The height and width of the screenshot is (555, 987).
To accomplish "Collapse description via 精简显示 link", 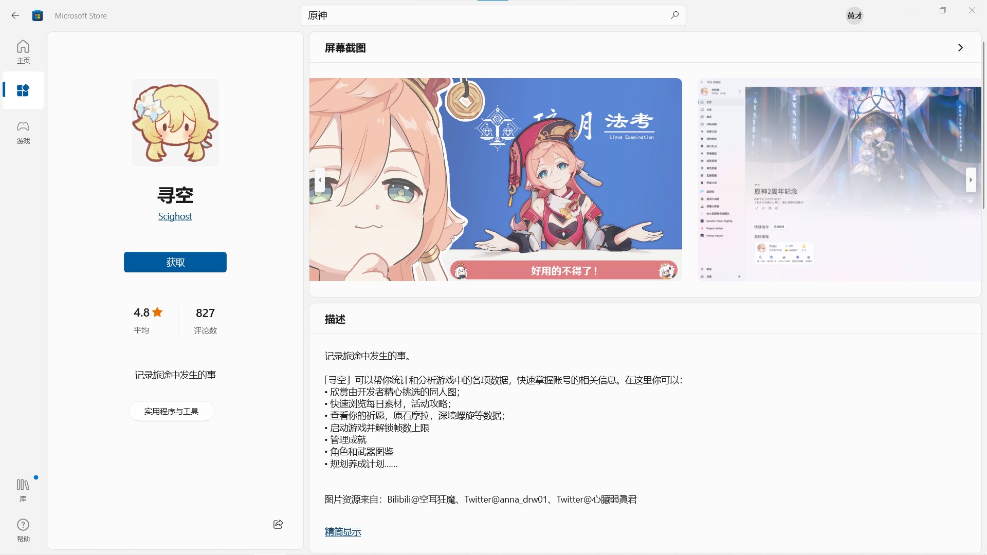I will tap(343, 532).
